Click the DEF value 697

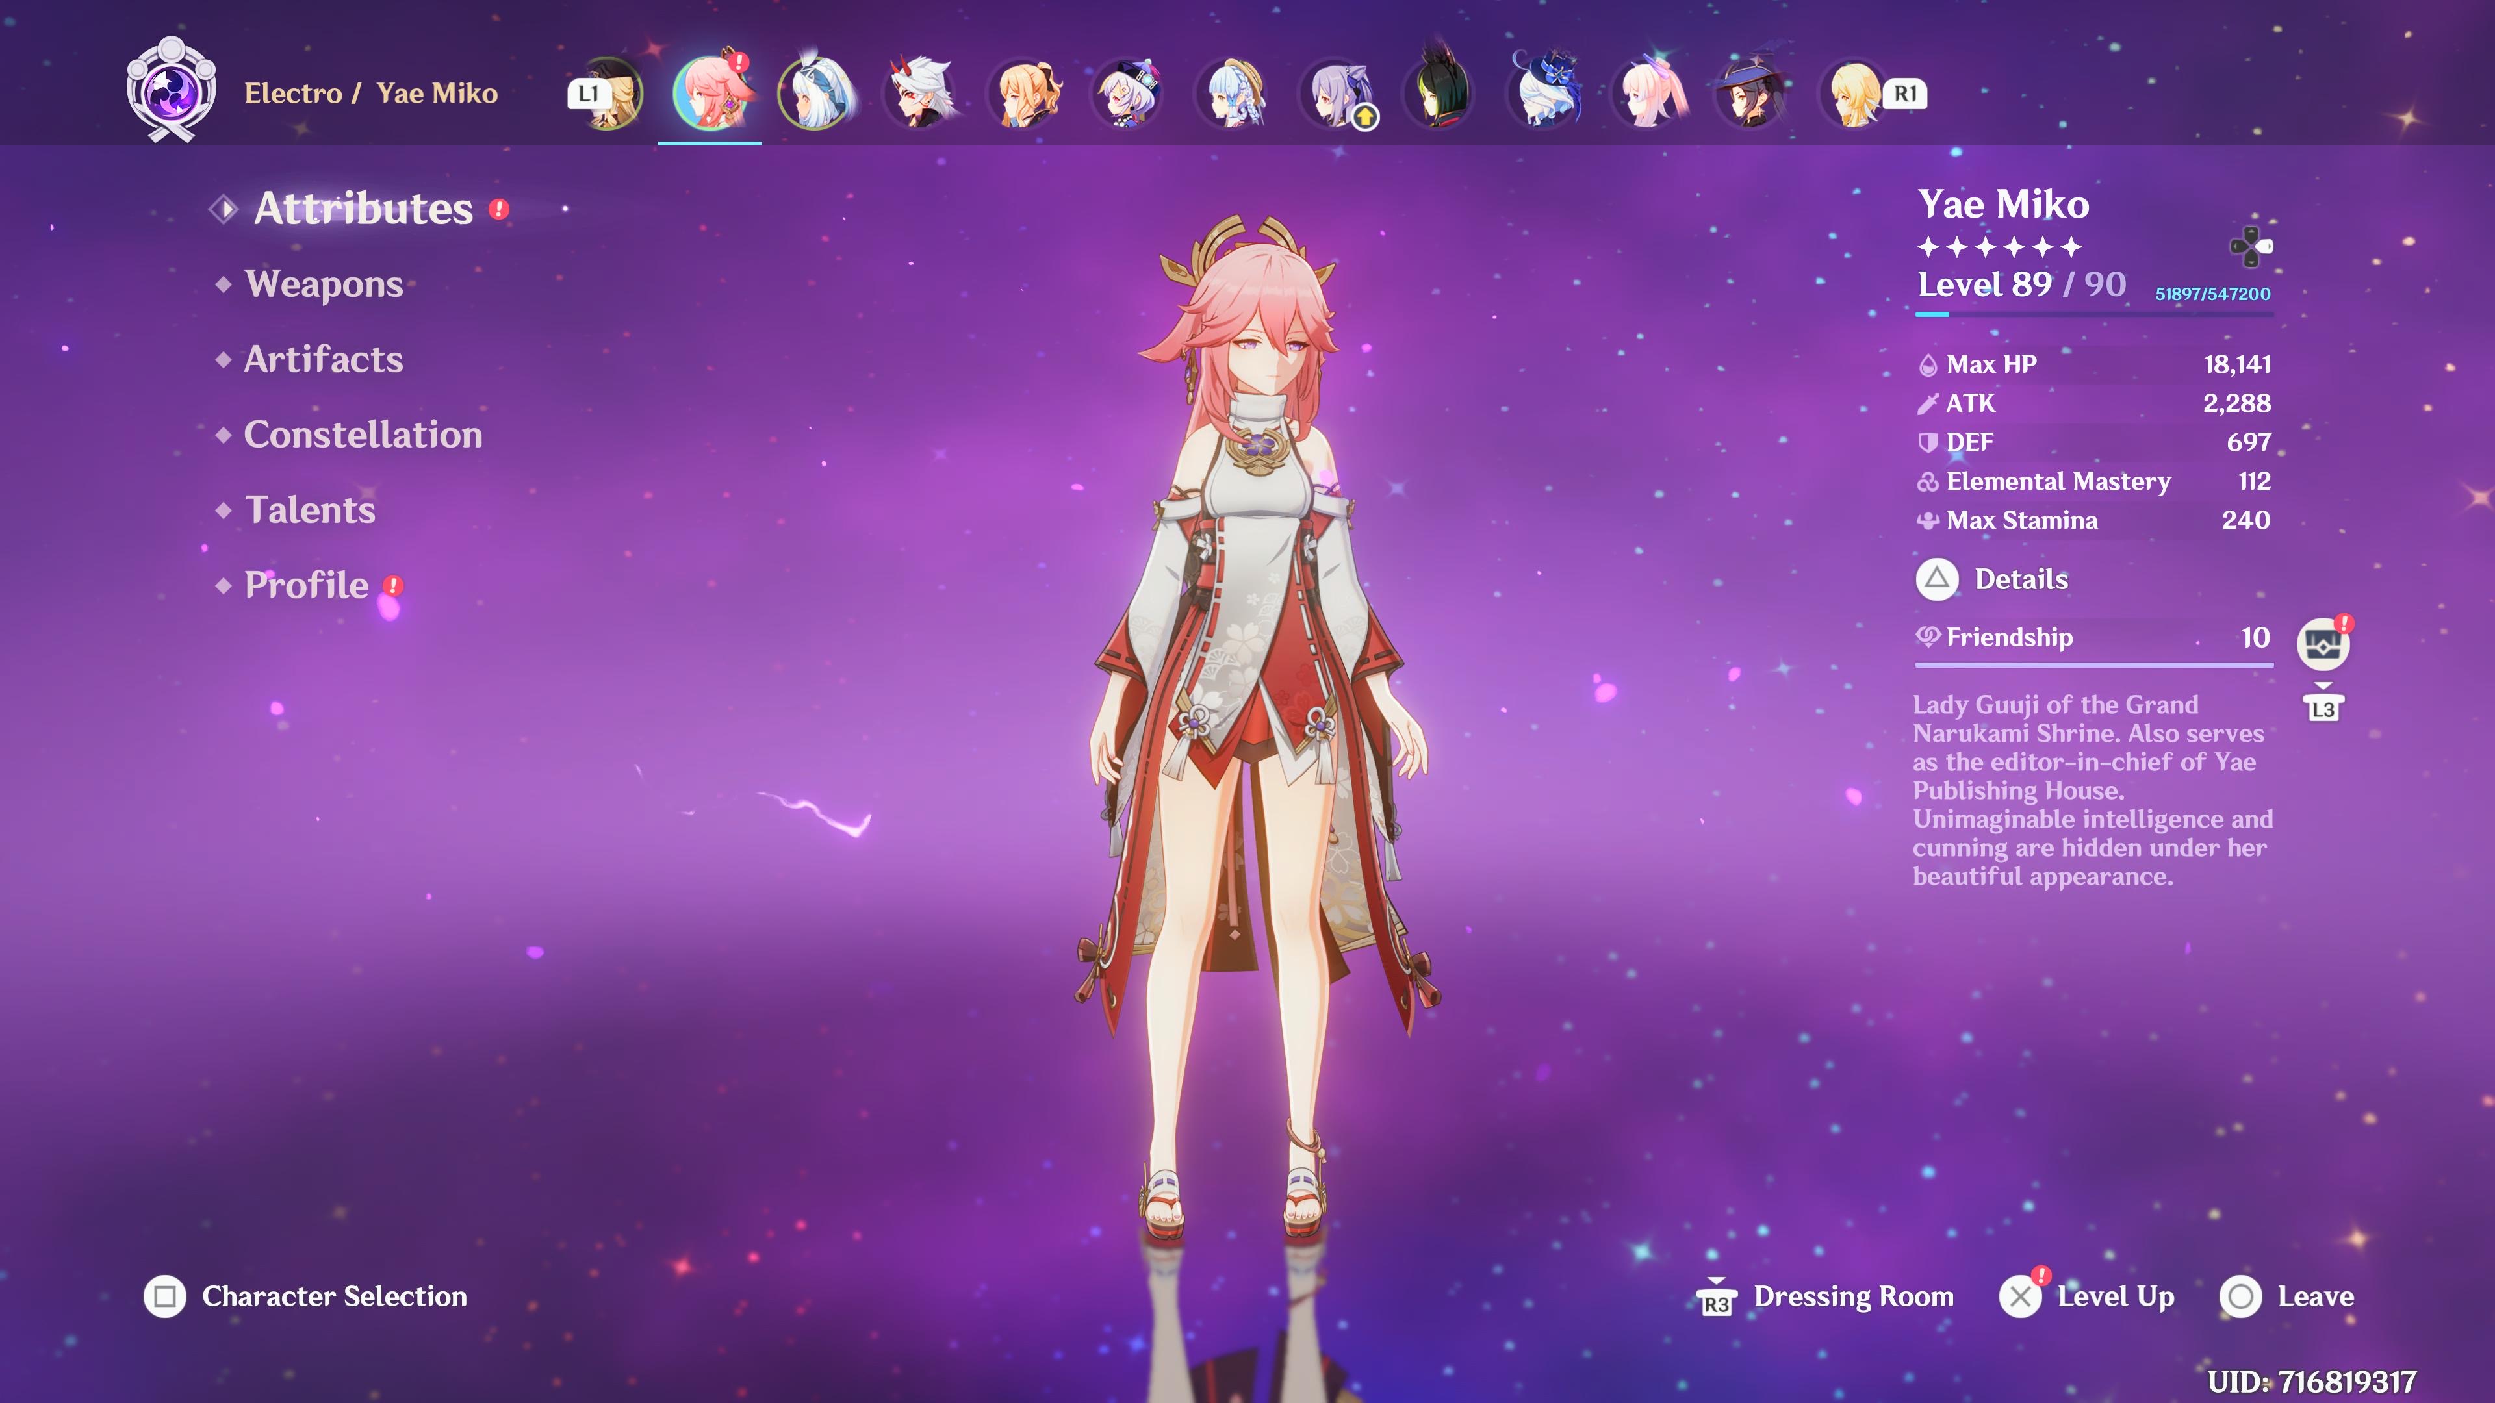pos(2249,442)
